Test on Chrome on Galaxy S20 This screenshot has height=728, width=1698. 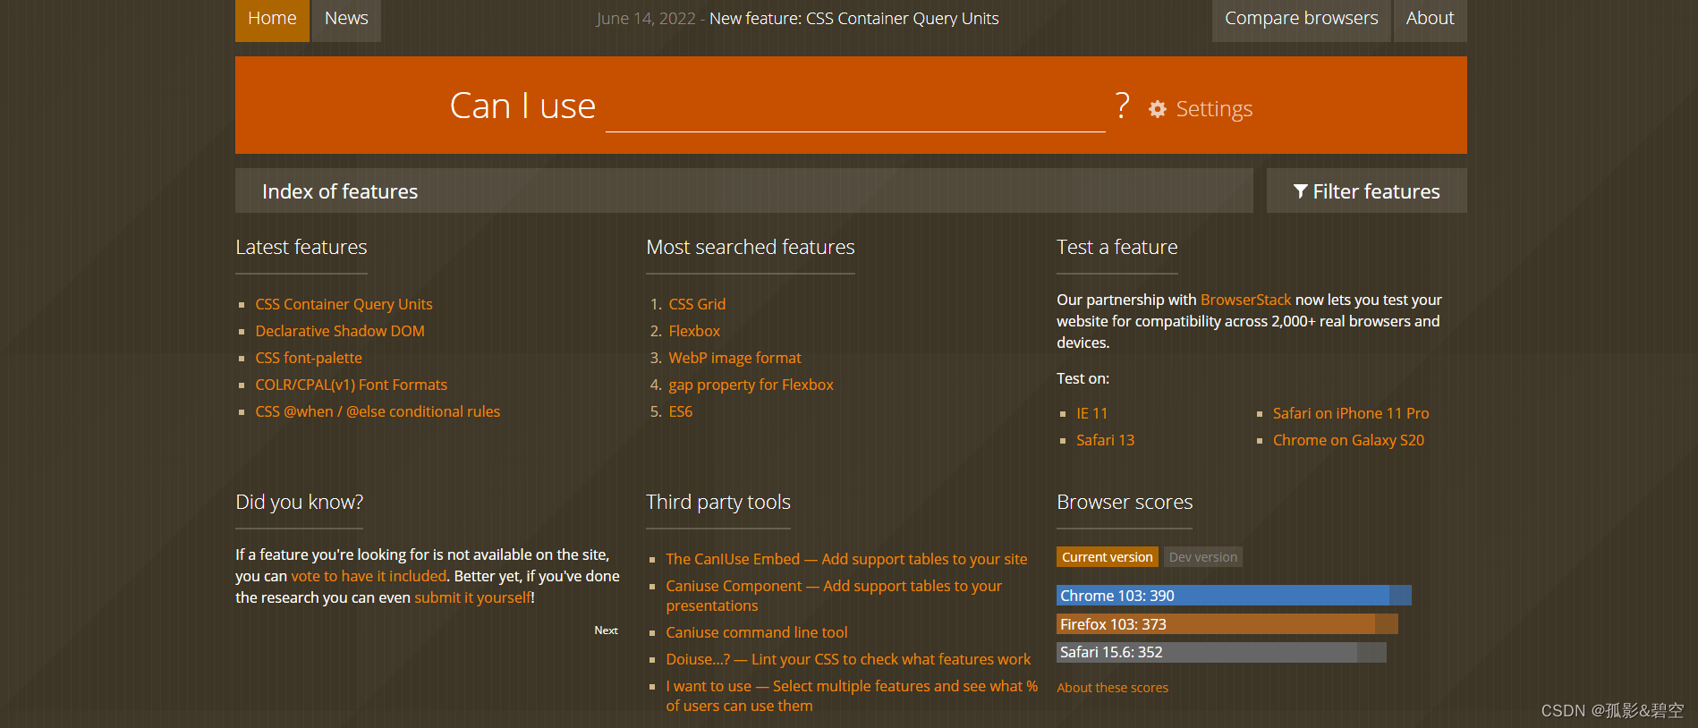(1348, 440)
